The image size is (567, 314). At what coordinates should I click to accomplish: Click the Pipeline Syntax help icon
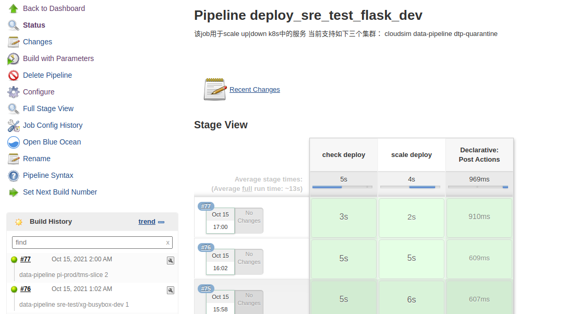[14, 175]
